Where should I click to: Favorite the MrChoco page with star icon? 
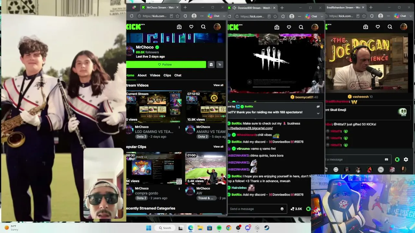click(177, 16)
